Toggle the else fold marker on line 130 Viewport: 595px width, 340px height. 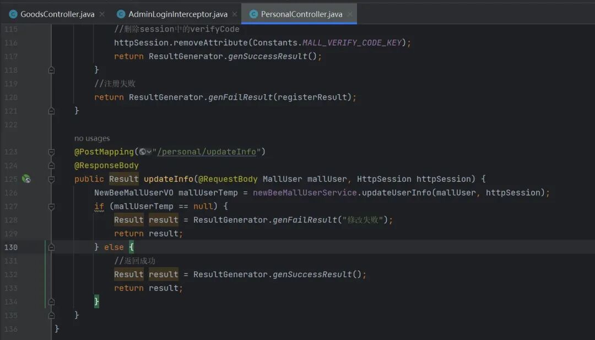tap(52, 247)
